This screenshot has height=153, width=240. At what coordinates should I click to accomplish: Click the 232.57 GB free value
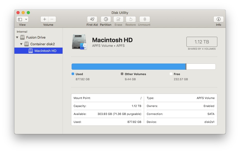pyautogui.click(x=181, y=79)
